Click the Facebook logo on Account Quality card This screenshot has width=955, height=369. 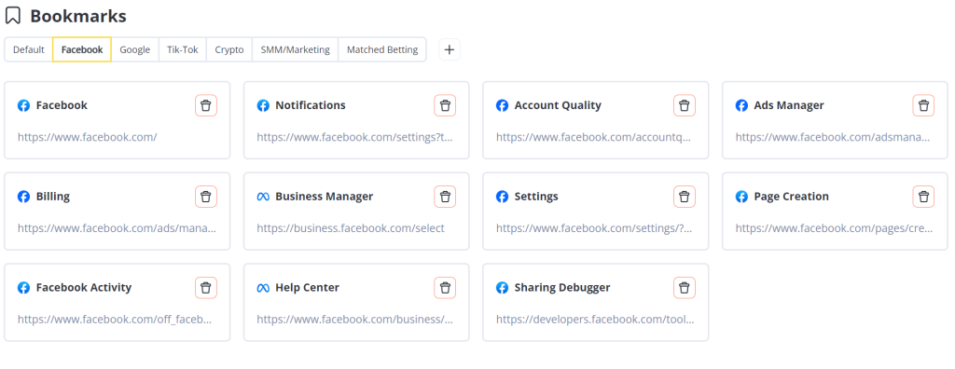point(503,105)
